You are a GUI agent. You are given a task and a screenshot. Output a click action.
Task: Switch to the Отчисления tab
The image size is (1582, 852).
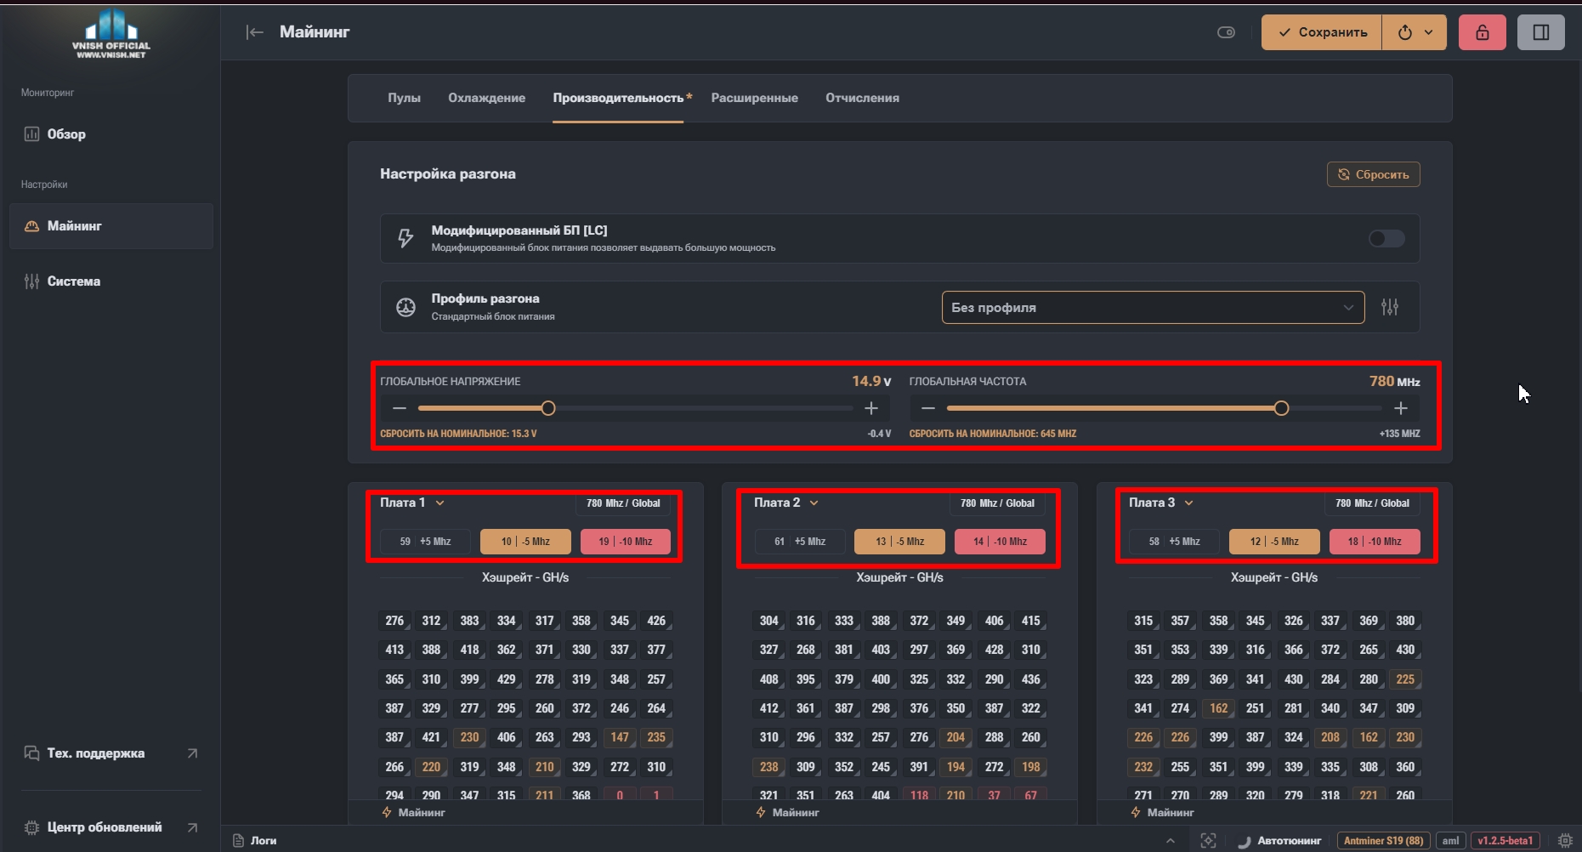pyautogui.click(x=862, y=98)
